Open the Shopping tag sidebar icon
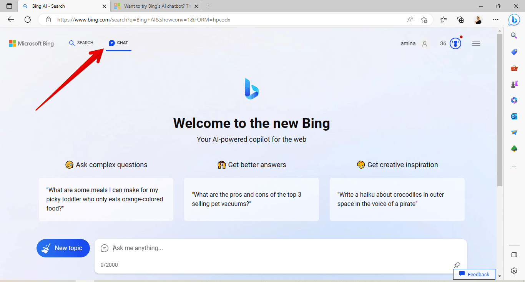 [x=514, y=52]
